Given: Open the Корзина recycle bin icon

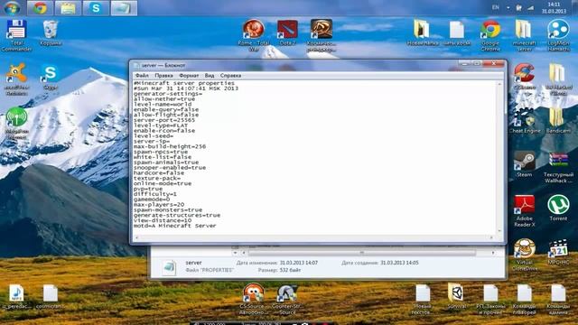Looking at the screenshot, I should pos(51,33).
